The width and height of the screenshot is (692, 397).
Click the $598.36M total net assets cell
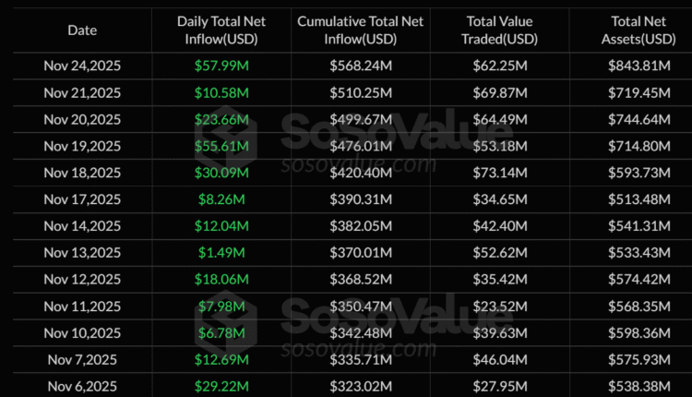641,333
